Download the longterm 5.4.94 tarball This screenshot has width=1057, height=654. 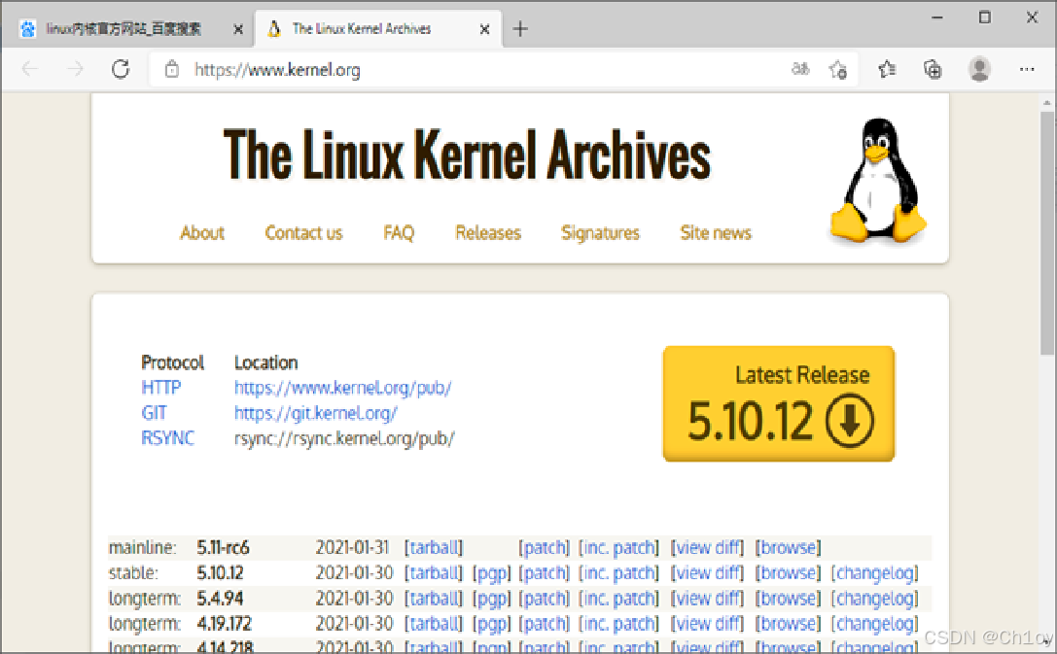(434, 598)
